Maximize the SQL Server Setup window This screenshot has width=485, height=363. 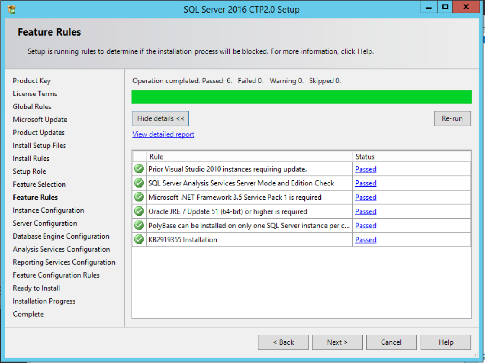coord(445,7)
